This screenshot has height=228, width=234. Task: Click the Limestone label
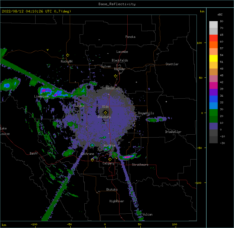pyautogui.click(x=42, y=96)
